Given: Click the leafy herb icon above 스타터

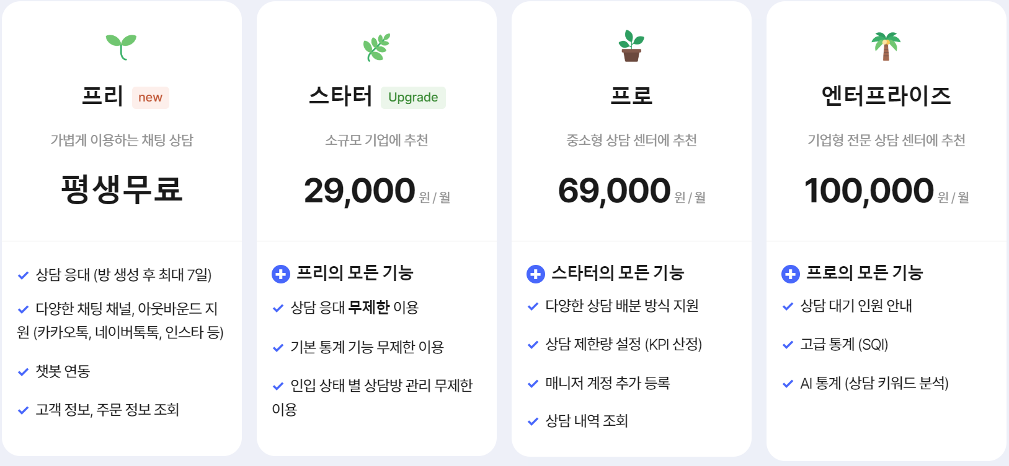Looking at the screenshot, I should pyautogui.click(x=376, y=47).
